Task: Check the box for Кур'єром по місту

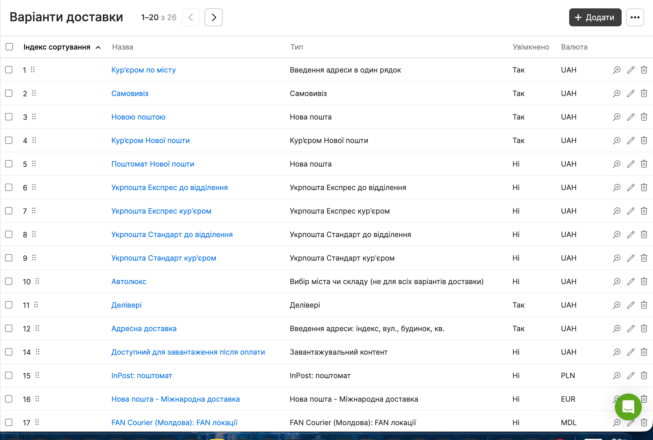Action: pyautogui.click(x=9, y=70)
